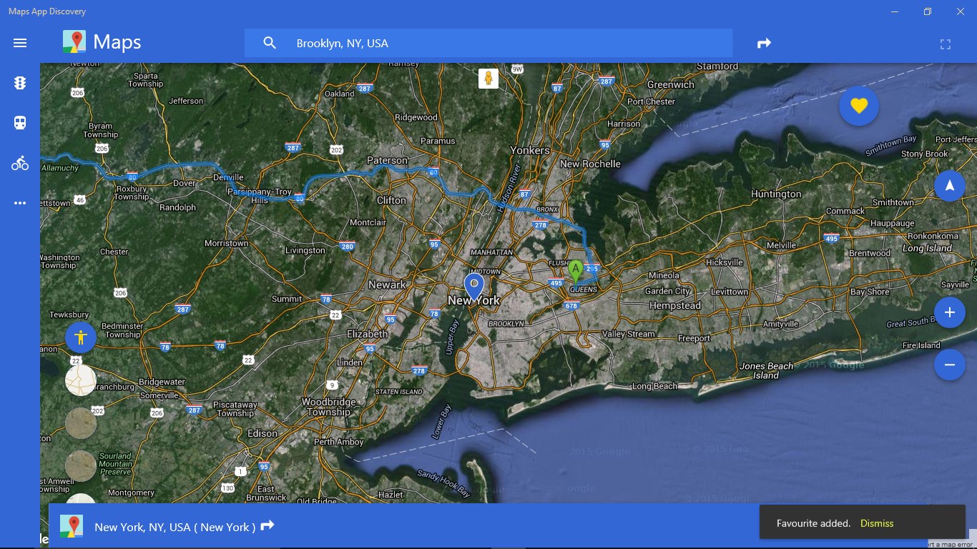Open the ellipsis more options menu
Screen dimensions: 977x549
[x=19, y=202]
